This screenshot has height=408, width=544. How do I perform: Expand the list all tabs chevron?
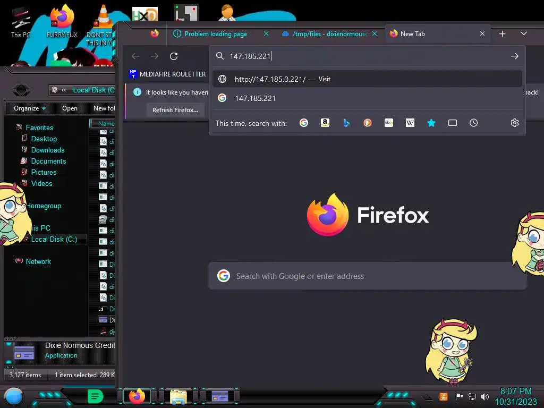[x=524, y=33]
